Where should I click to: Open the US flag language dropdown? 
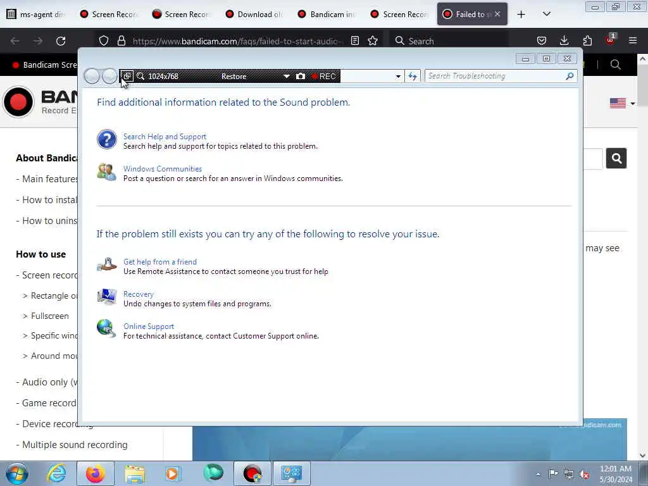coord(622,103)
